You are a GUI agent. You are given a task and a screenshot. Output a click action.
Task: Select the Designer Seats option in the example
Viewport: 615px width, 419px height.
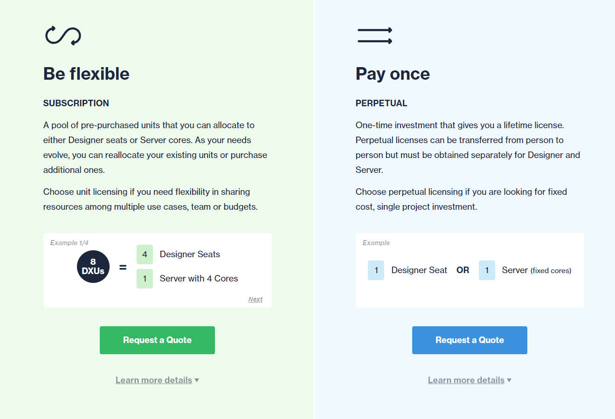click(x=190, y=254)
